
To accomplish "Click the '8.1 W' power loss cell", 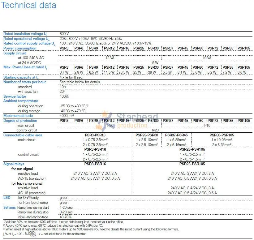I will click(182, 72).
